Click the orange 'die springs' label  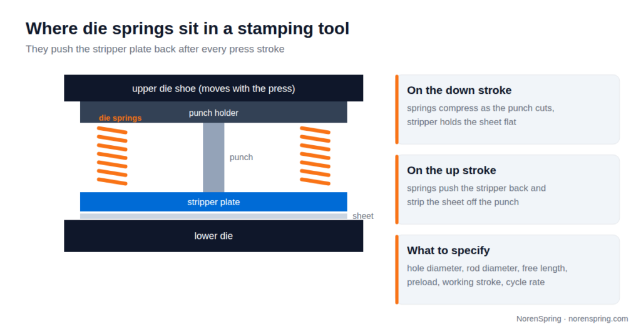pos(120,118)
